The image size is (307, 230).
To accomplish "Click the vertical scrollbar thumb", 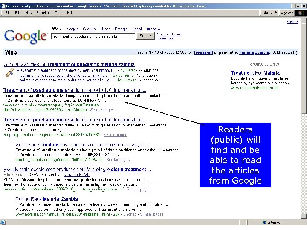I will [x=304, y=69].
